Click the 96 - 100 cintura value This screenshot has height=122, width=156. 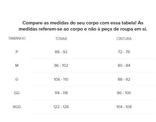tap(124, 93)
